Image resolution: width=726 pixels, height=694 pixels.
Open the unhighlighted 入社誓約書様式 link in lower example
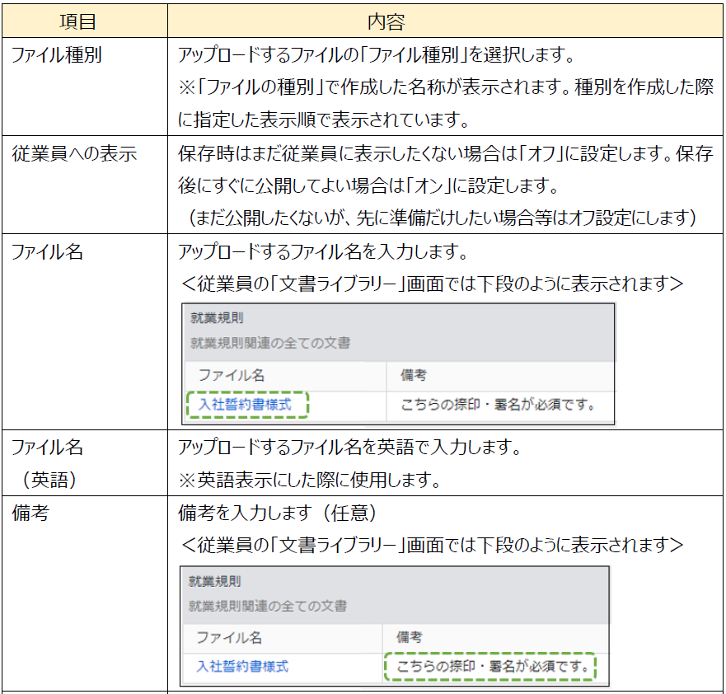click(x=242, y=666)
